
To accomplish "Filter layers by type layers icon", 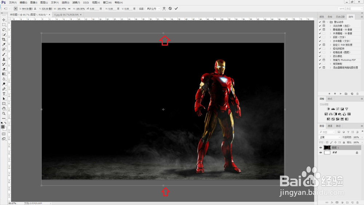I will [348, 132].
